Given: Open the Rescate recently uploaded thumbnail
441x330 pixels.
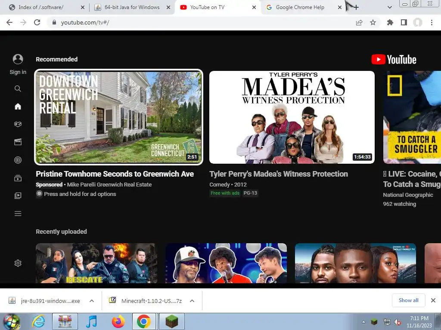Looking at the screenshot, I should pos(96,263).
